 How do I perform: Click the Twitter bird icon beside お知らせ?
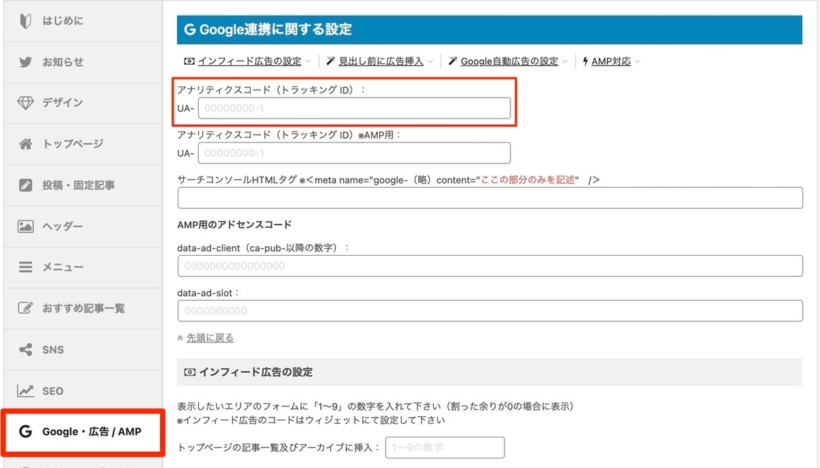pos(25,62)
